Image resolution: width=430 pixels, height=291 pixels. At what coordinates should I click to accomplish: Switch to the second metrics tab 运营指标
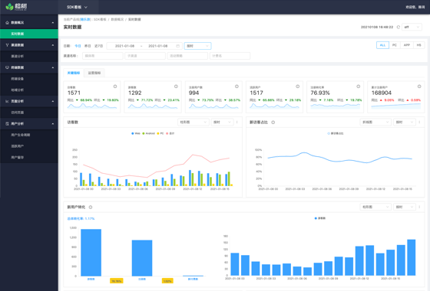94,73
